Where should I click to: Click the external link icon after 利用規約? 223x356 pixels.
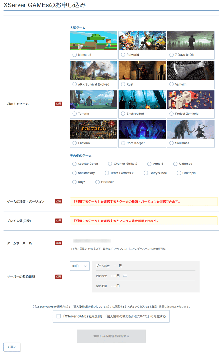pyautogui.click(x=67, y=307)
